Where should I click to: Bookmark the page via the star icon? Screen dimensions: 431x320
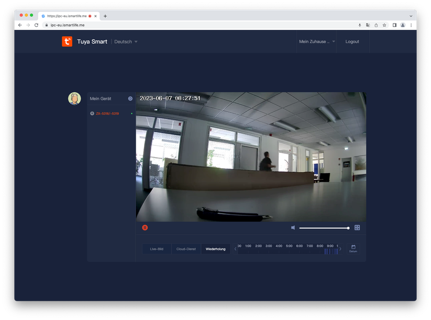[384, 25]
